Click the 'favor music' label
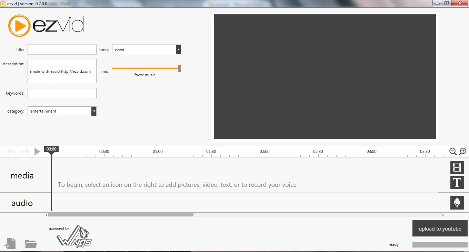 click(x=145, y=75)
